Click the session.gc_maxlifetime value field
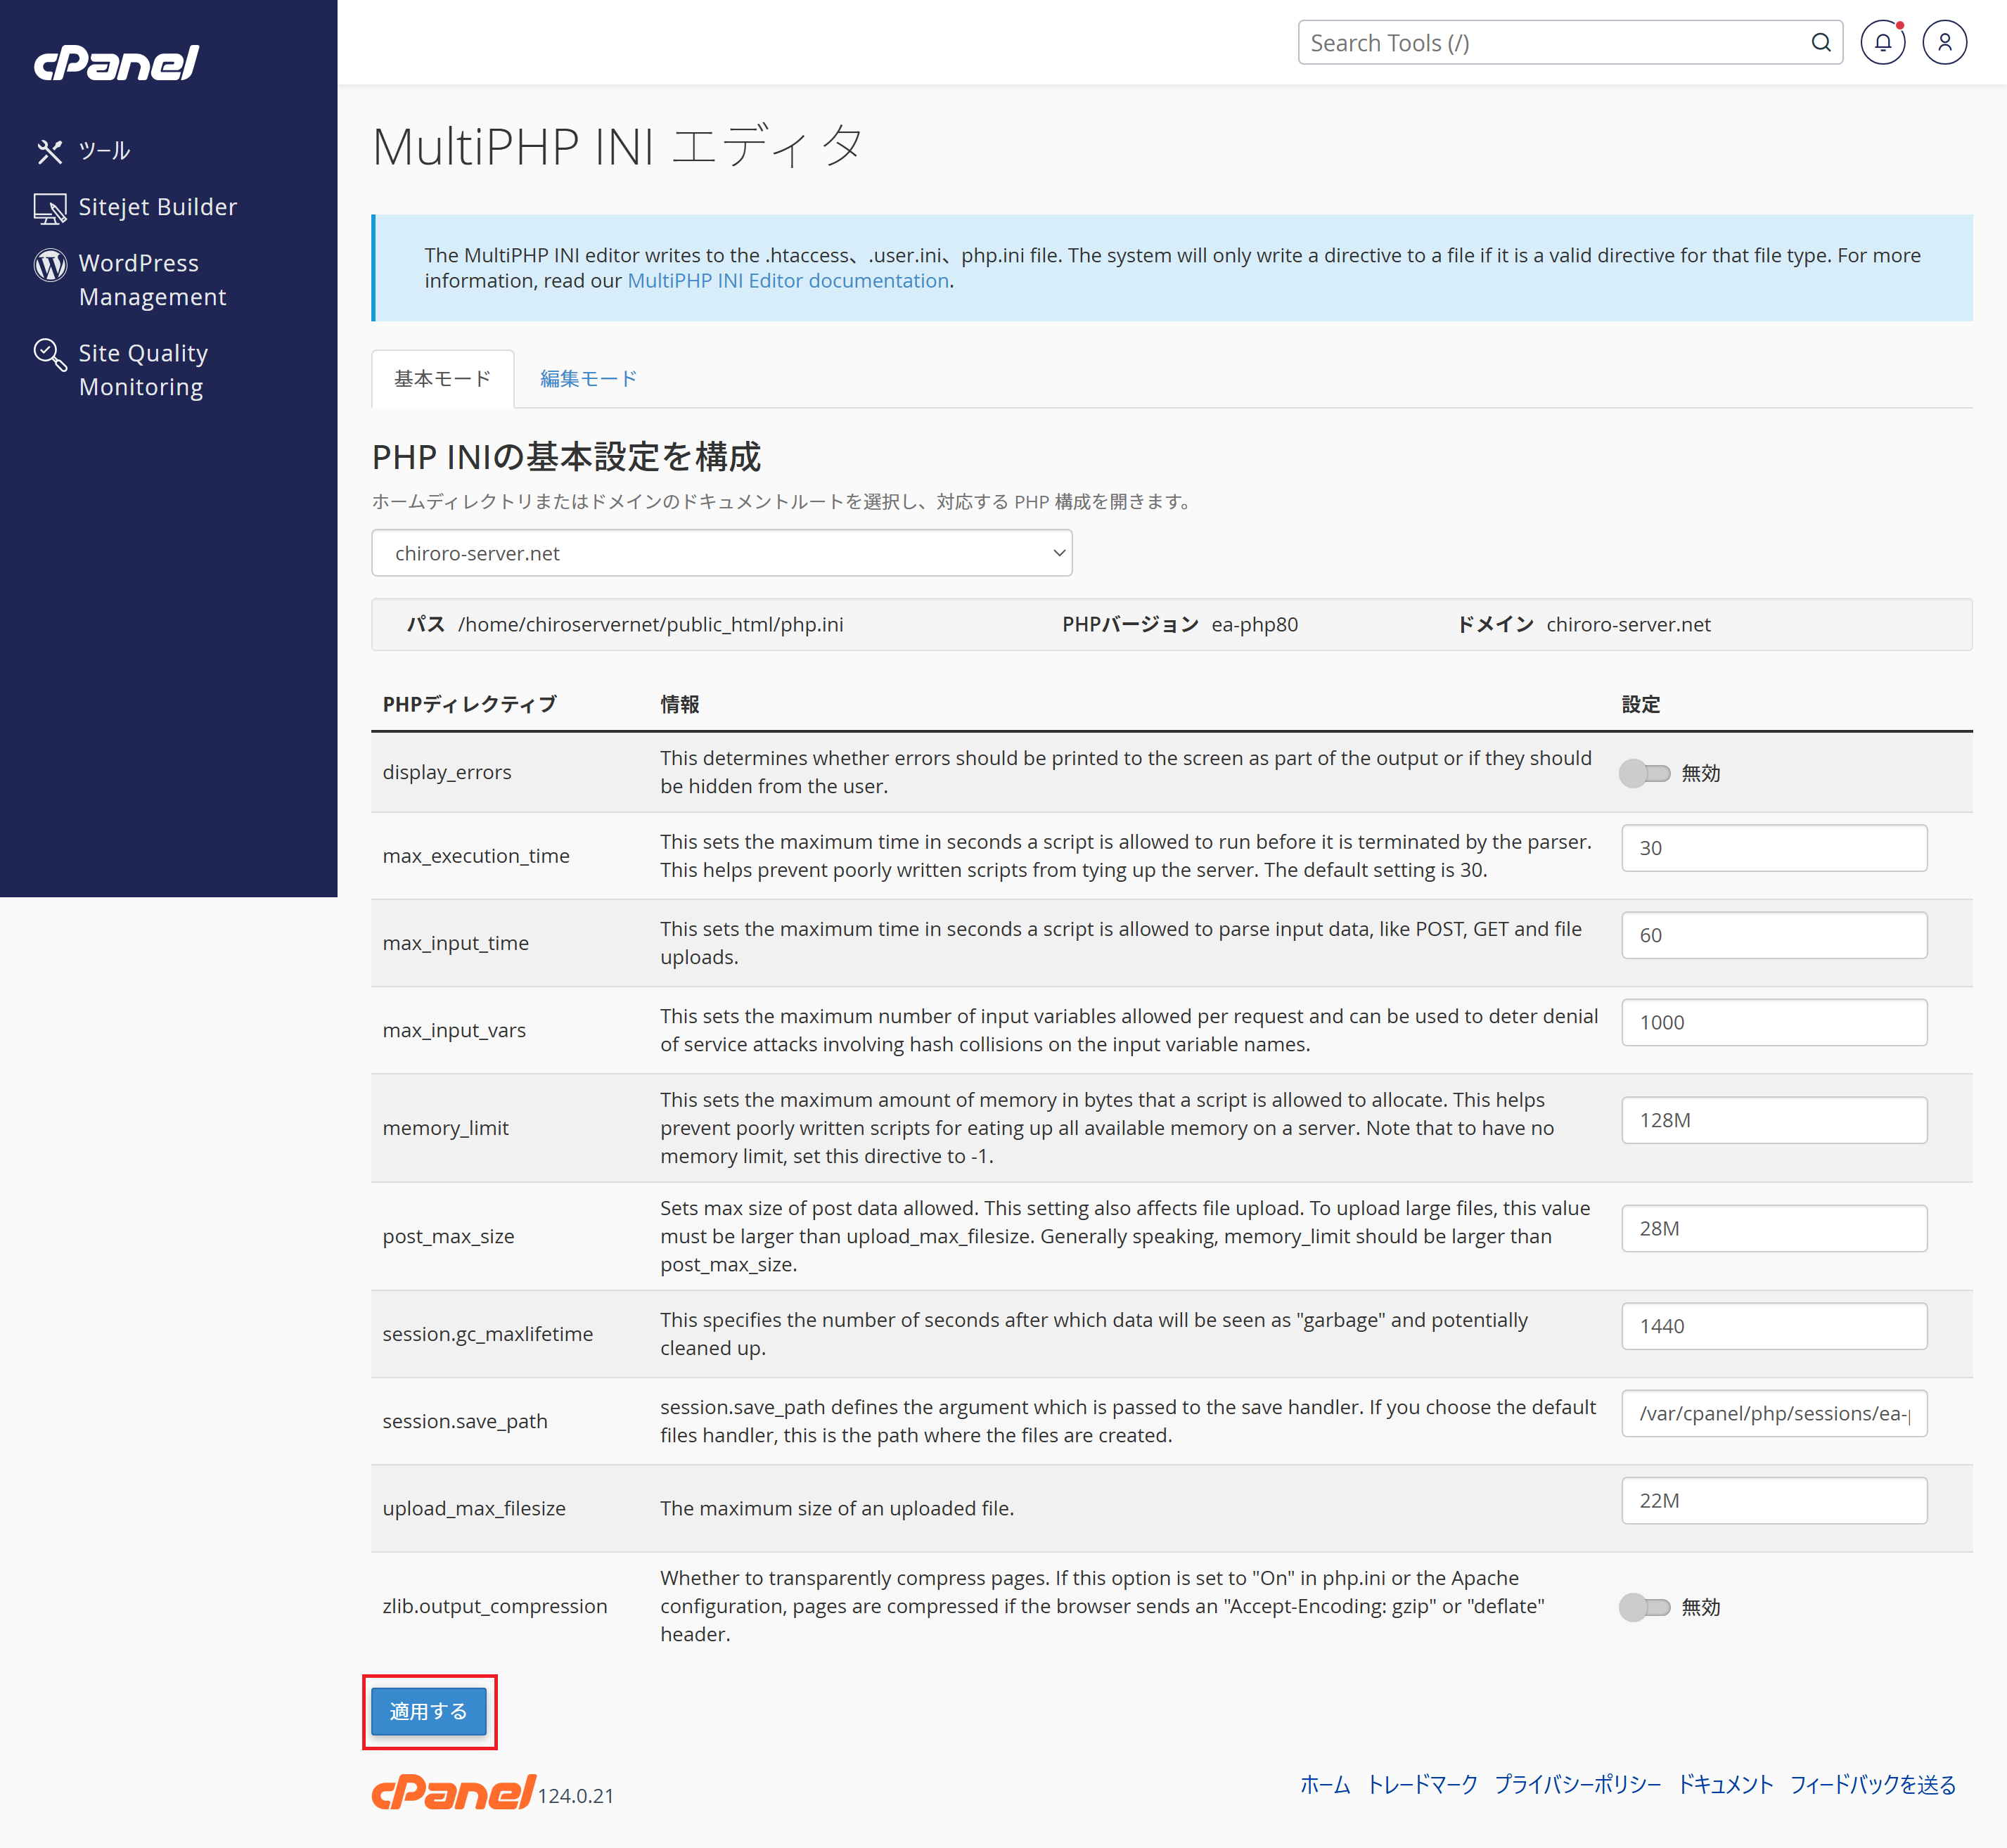This screenshot has height=1848, width=2007. [1774, 1326]
